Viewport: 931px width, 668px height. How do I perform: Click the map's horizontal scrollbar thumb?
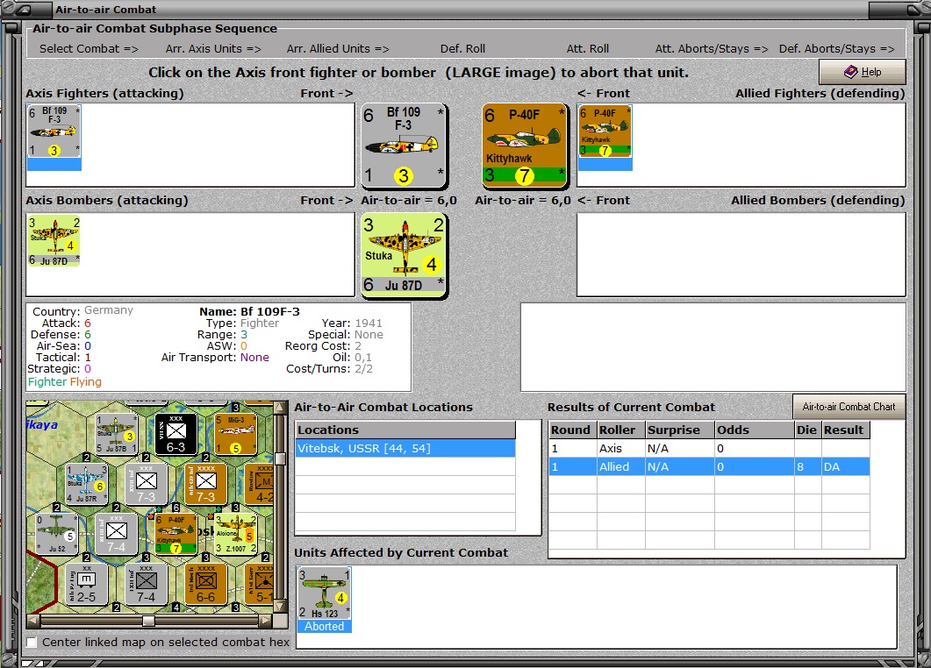148,621
